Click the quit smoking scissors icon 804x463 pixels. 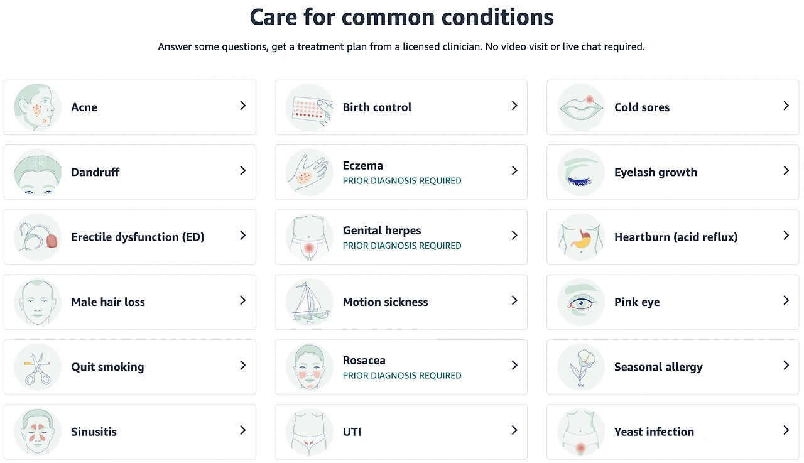tap(38, 367)
